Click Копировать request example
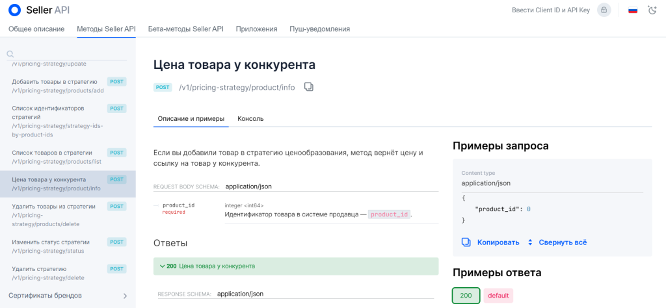 [498, 242]
